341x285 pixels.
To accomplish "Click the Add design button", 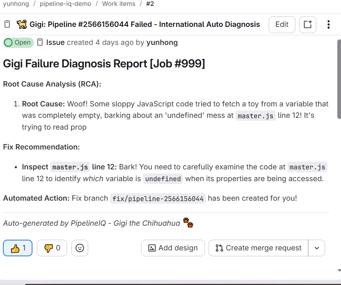I will [173, 248].
